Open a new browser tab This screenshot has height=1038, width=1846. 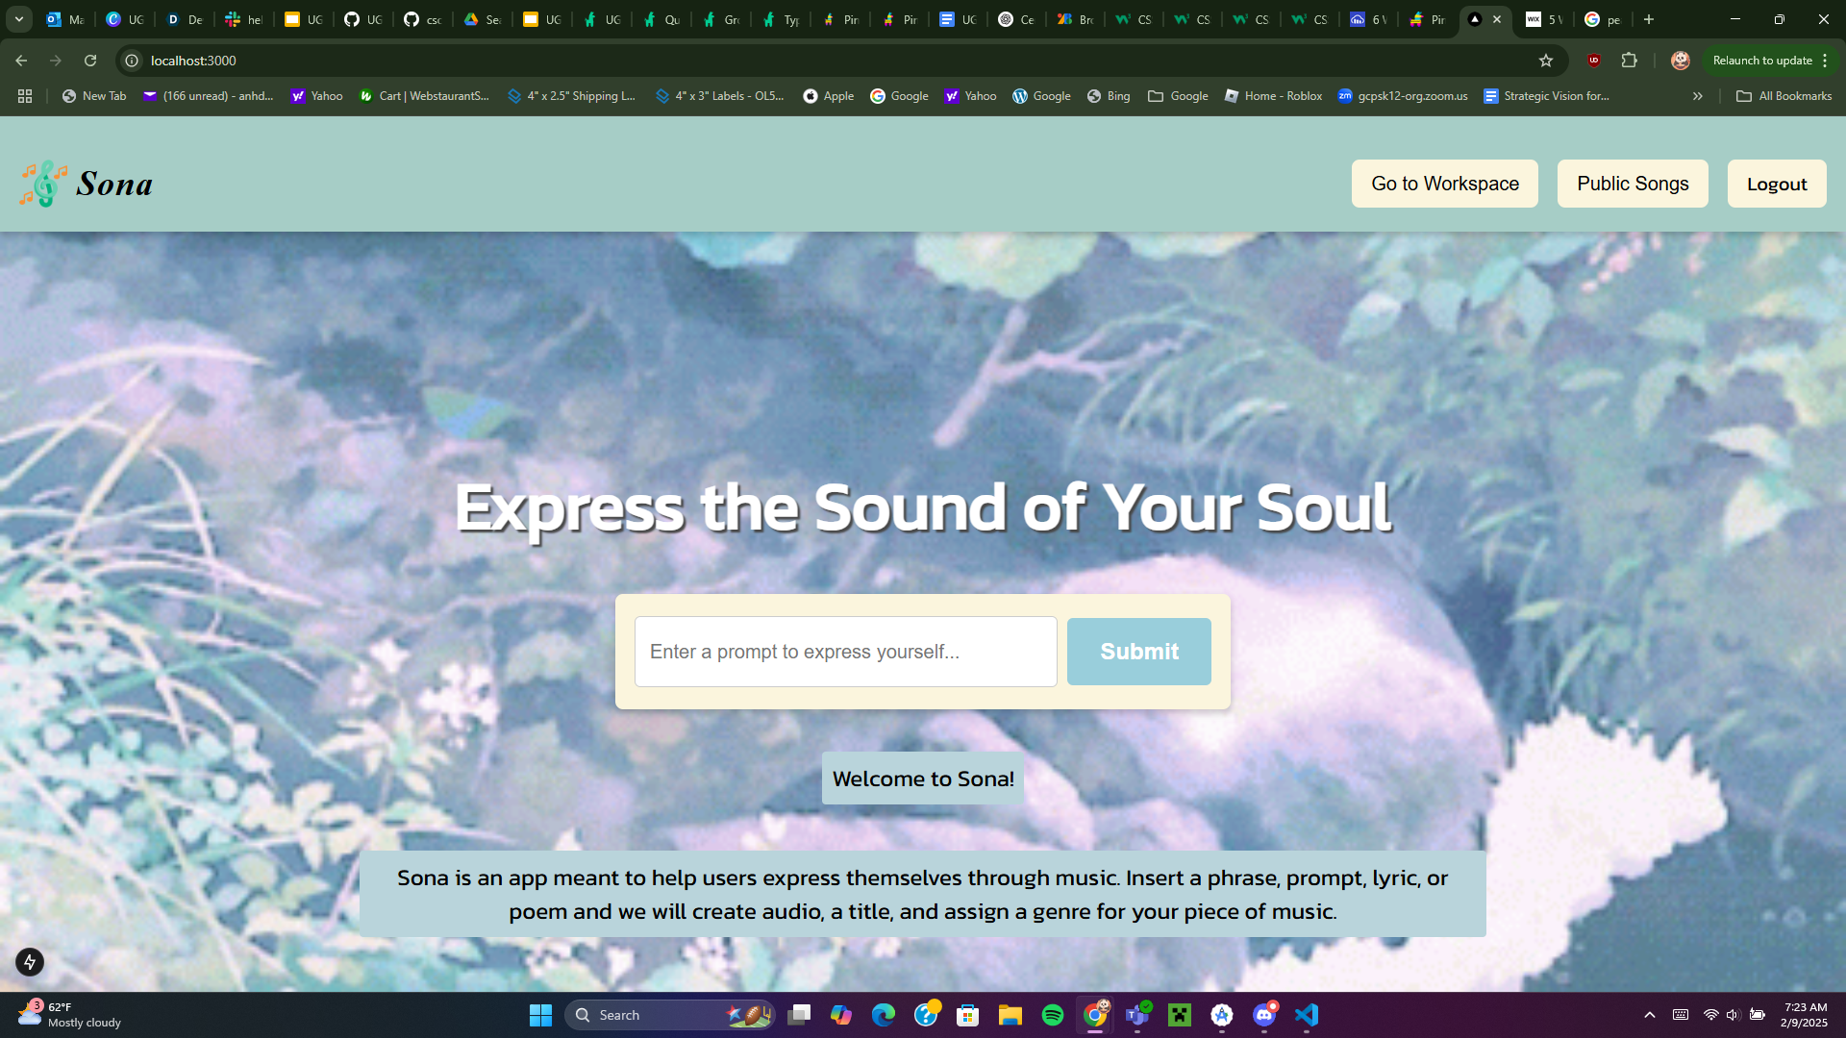pos(1649,19)
